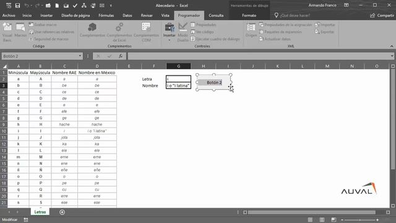The image size is (396, 223).
Task: Expand the formula bar chevron
Action: pos(392,56)
